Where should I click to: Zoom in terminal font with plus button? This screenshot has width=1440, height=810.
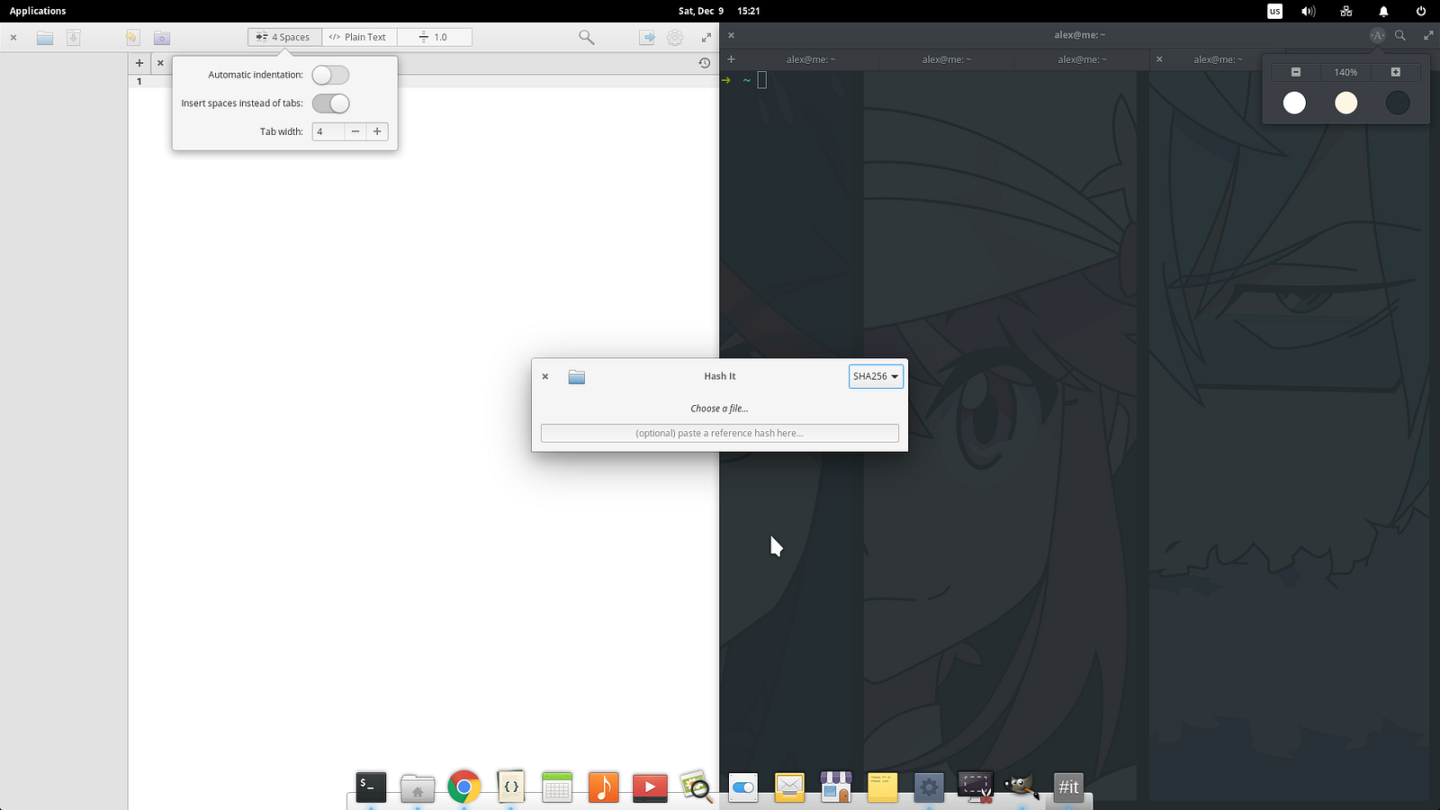click(x=1396, y=72)
